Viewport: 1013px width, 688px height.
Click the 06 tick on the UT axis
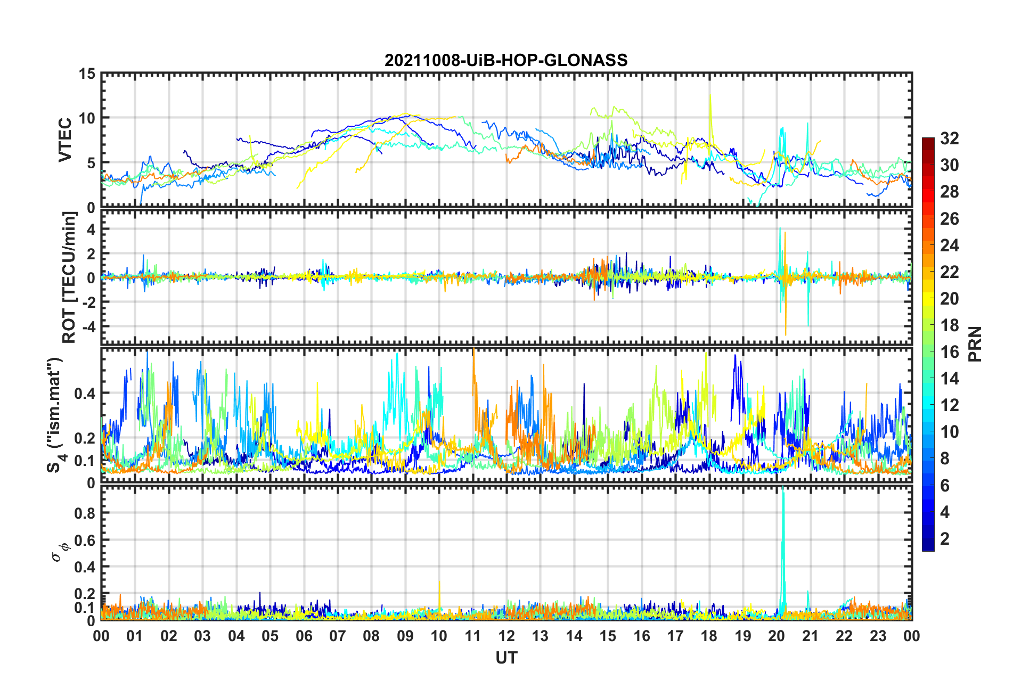tap(304, 636)
